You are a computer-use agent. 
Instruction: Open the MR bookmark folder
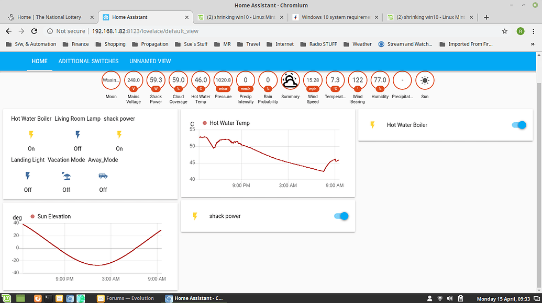click(x=222, y=44)
